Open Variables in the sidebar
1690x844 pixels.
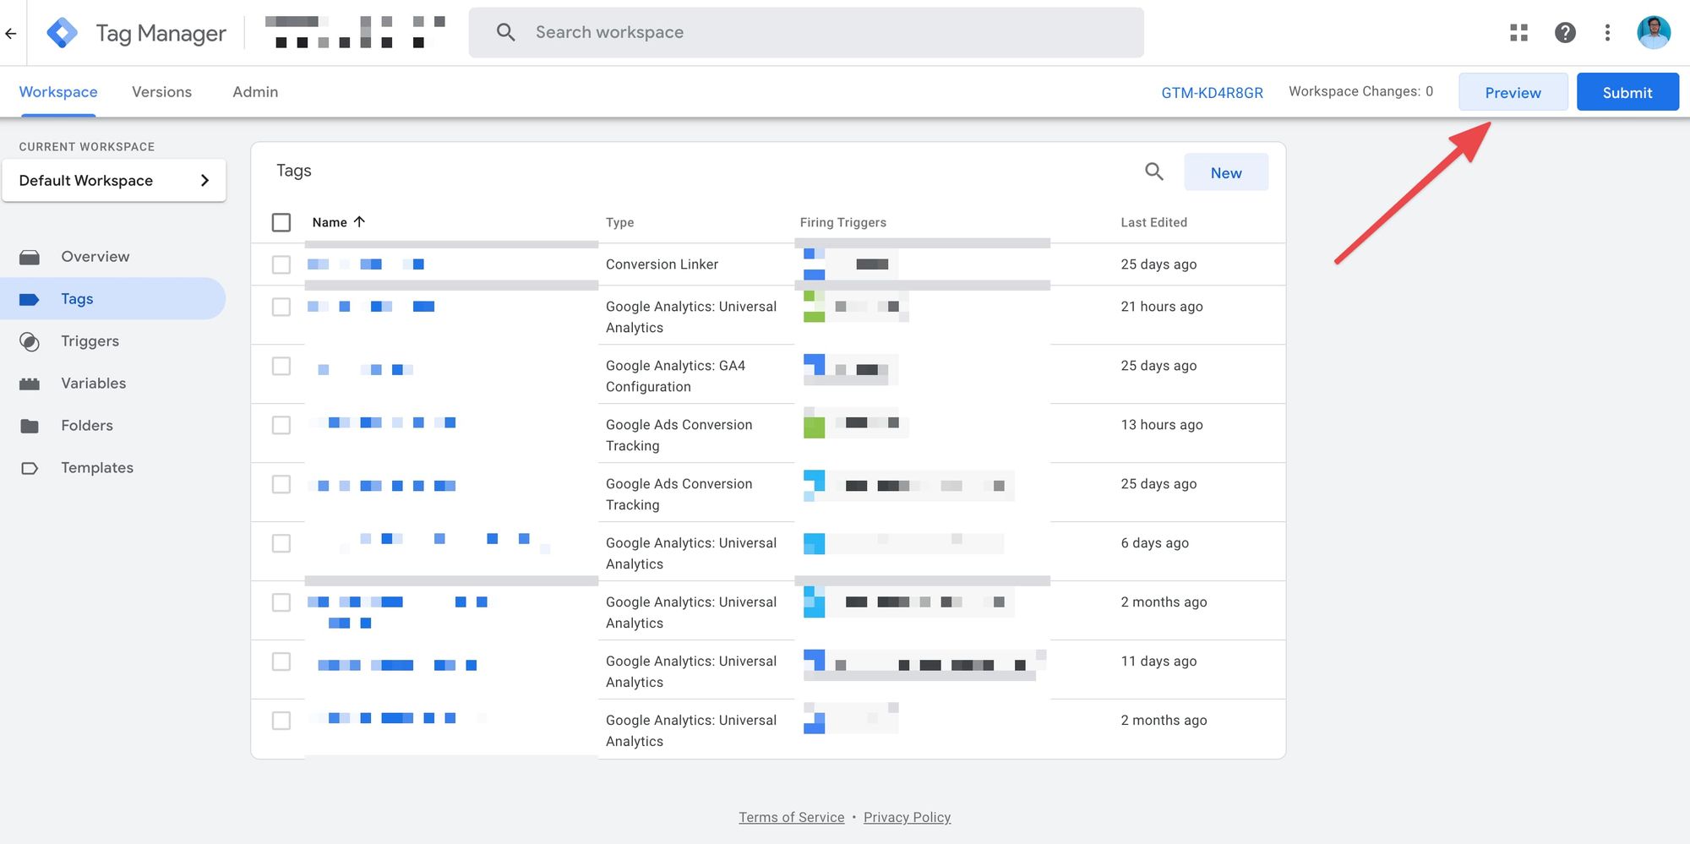[93, 384]
